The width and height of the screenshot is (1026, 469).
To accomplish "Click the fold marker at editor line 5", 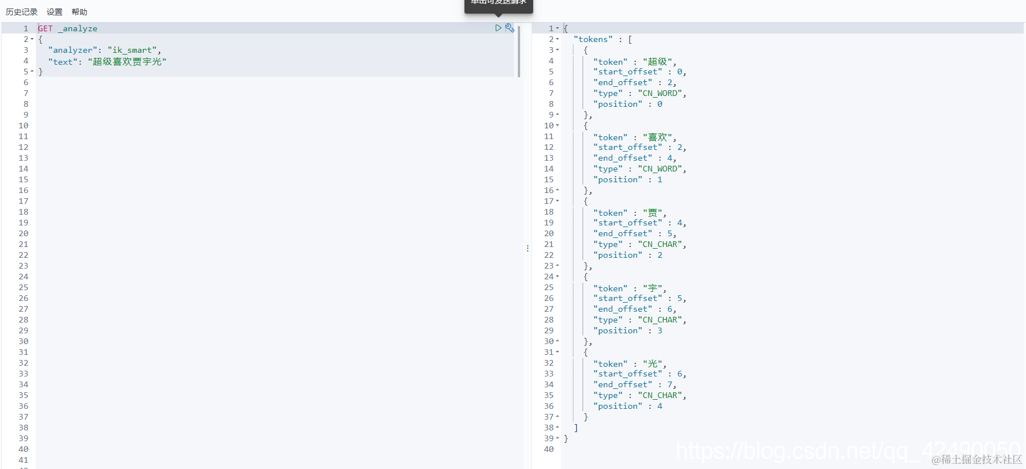I will (32, 72).
